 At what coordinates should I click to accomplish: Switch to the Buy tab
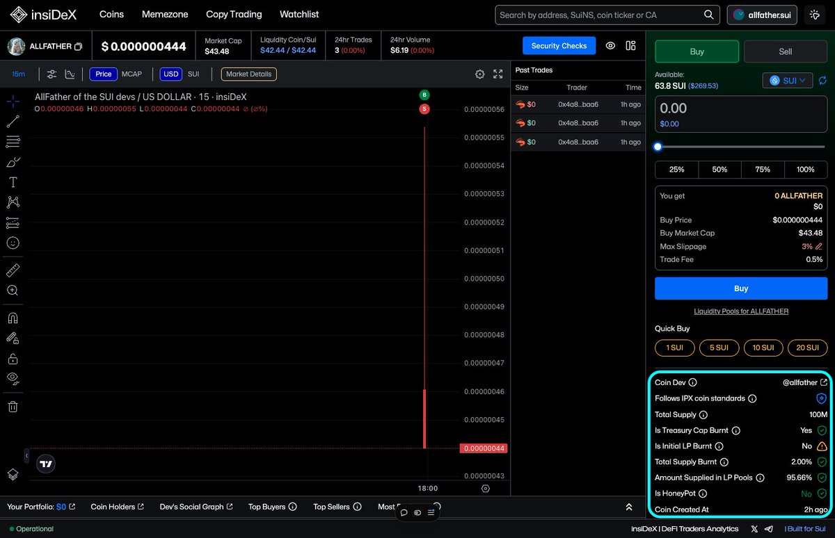click(x=697, y=51)
